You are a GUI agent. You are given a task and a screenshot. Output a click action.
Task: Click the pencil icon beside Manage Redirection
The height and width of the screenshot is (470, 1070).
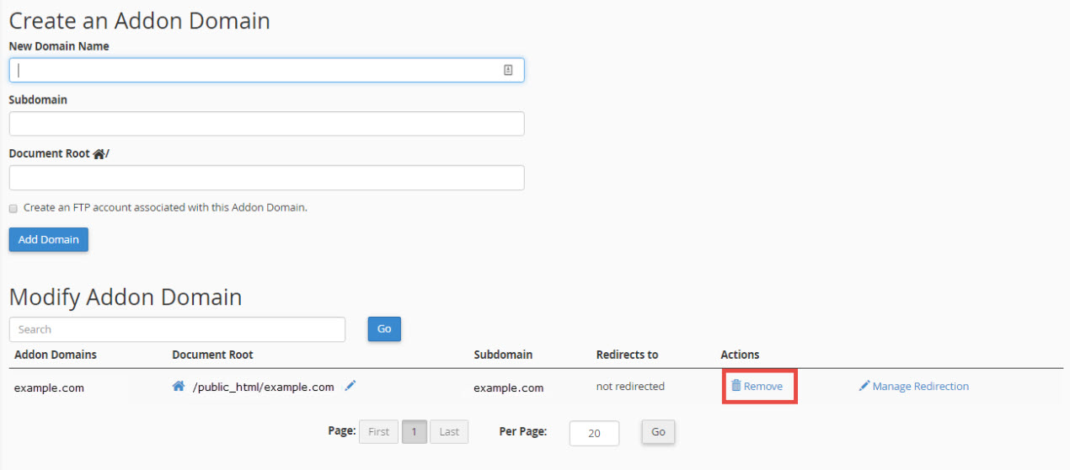[x=864, y=386]
